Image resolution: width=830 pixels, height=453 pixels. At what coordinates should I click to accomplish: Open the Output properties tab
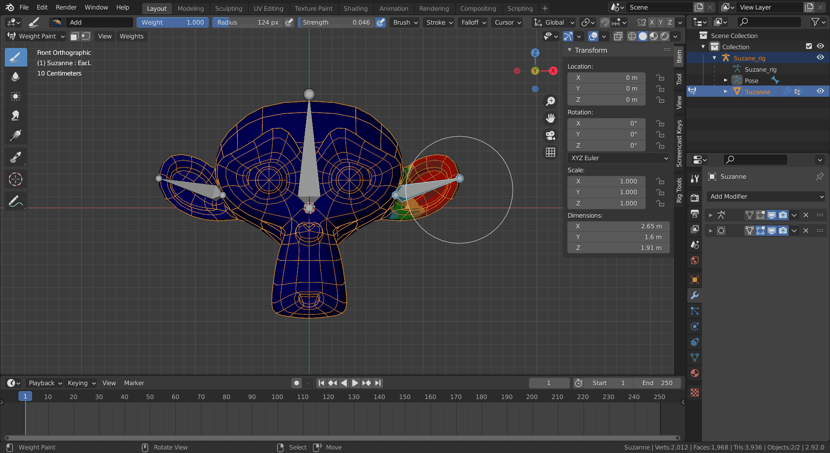click(x=695, y=213)
